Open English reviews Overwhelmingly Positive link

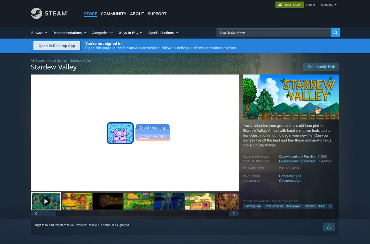tap(297, 161)
